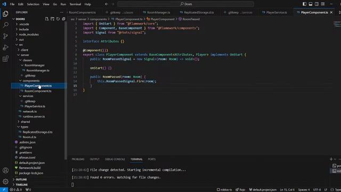Open the Run menu
Image resolution: width=341 pixels, height=192 pixels.
[x=63, y=4]
